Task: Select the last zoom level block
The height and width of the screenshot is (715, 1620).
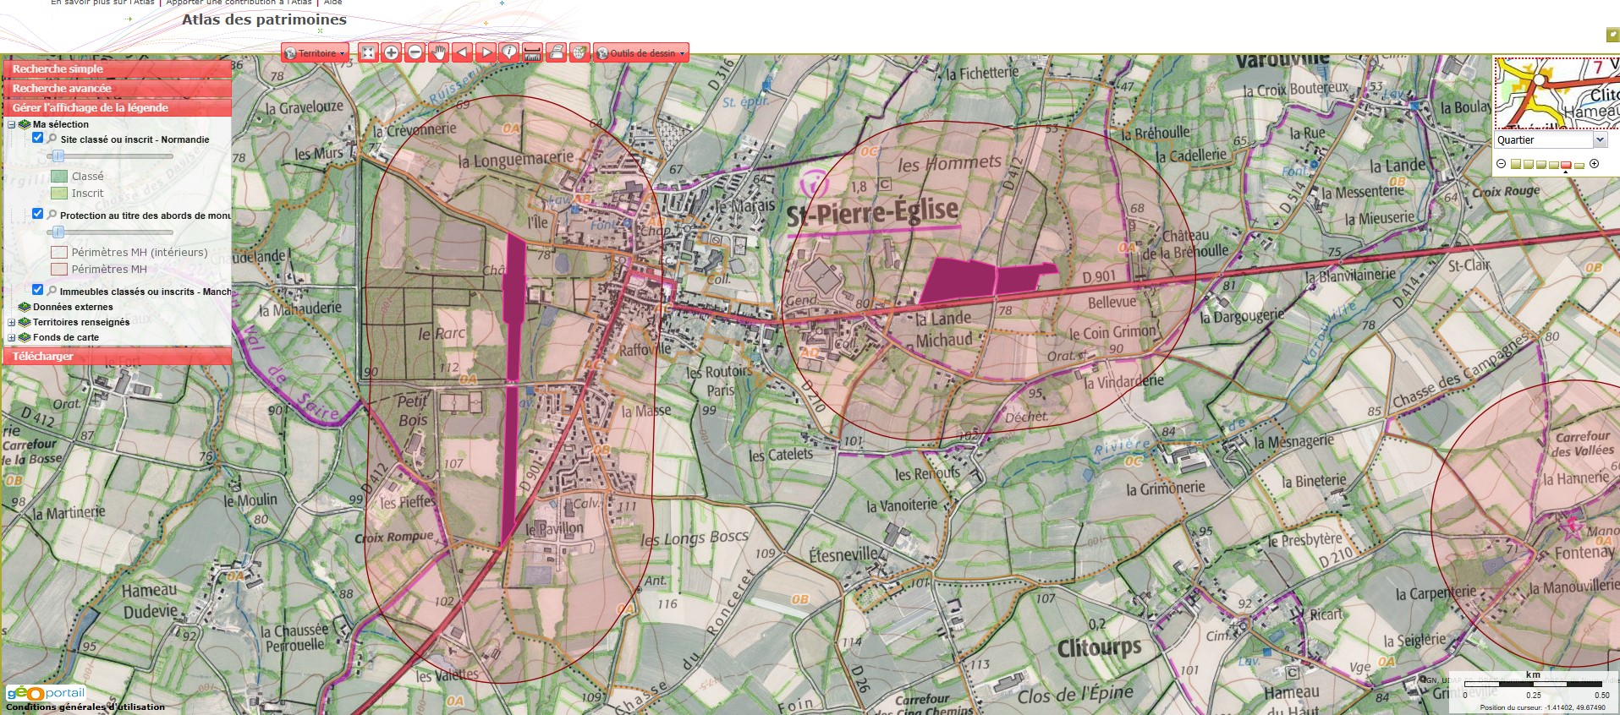Action: (1579, 166)
